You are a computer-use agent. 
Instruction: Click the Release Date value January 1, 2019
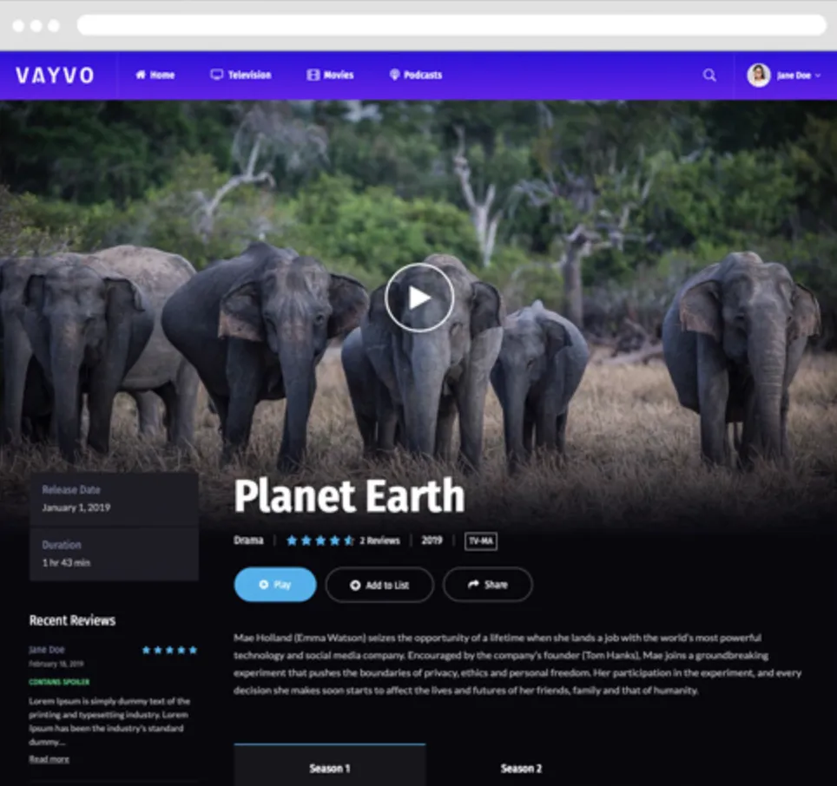(x=76, y=508)
